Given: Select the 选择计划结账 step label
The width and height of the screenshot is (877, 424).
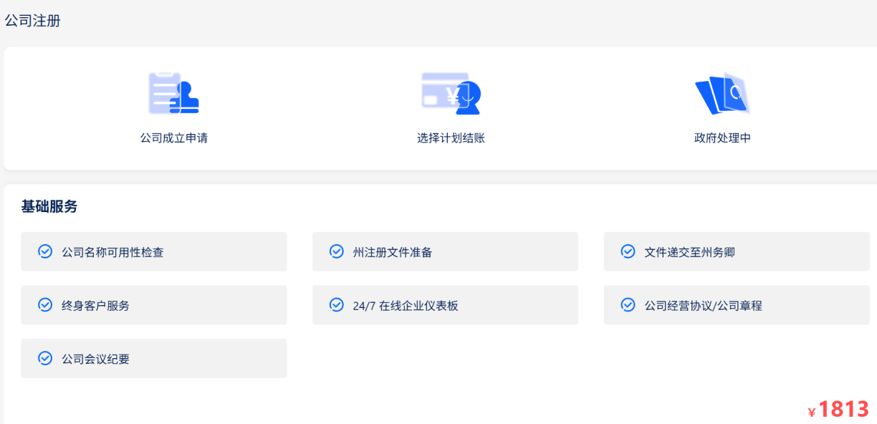Looking at the screenshot, I should [x=451, y=138].
